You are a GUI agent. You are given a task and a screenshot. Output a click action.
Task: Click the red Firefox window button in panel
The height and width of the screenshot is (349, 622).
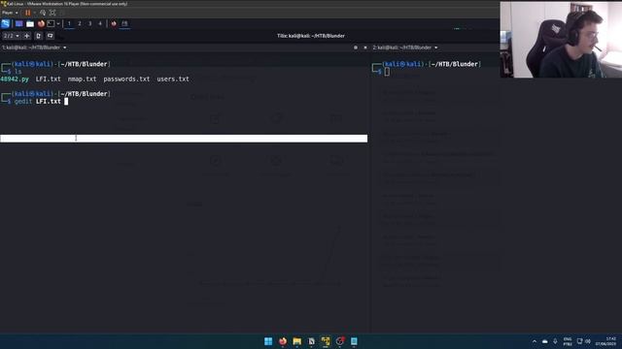(x=114, y=23)
